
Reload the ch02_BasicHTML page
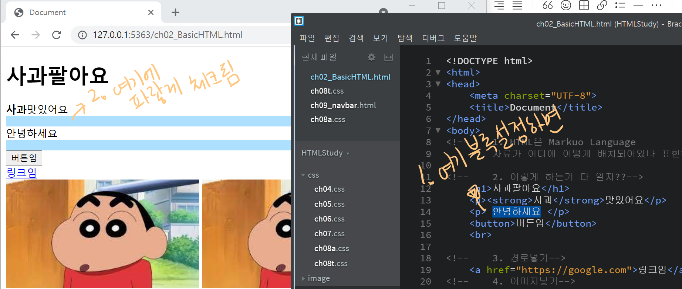[57, 35]
